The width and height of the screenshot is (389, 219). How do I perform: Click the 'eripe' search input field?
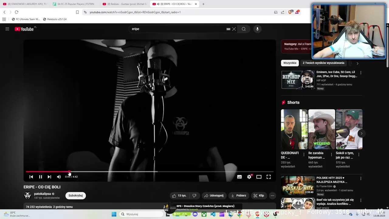point(178,29)
